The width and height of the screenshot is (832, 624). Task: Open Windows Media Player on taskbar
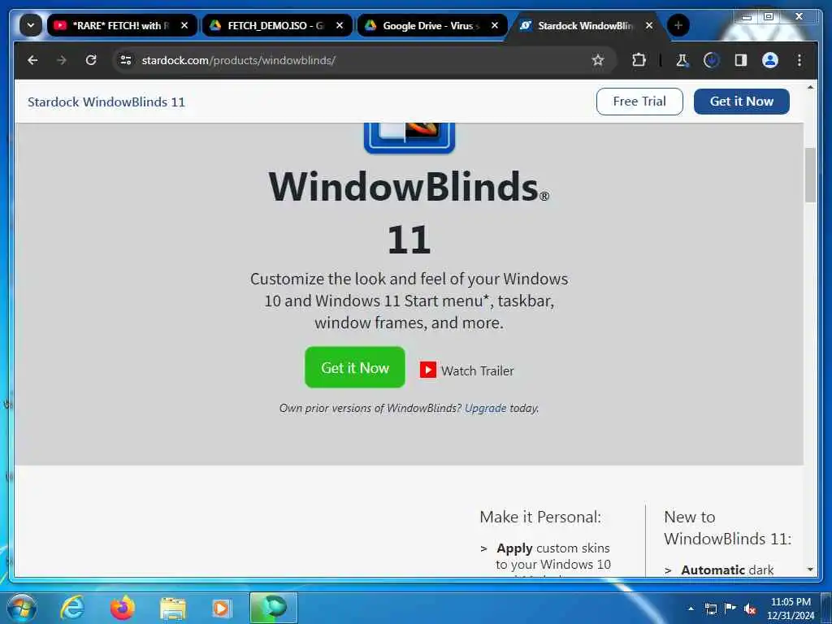coord(221,608)
